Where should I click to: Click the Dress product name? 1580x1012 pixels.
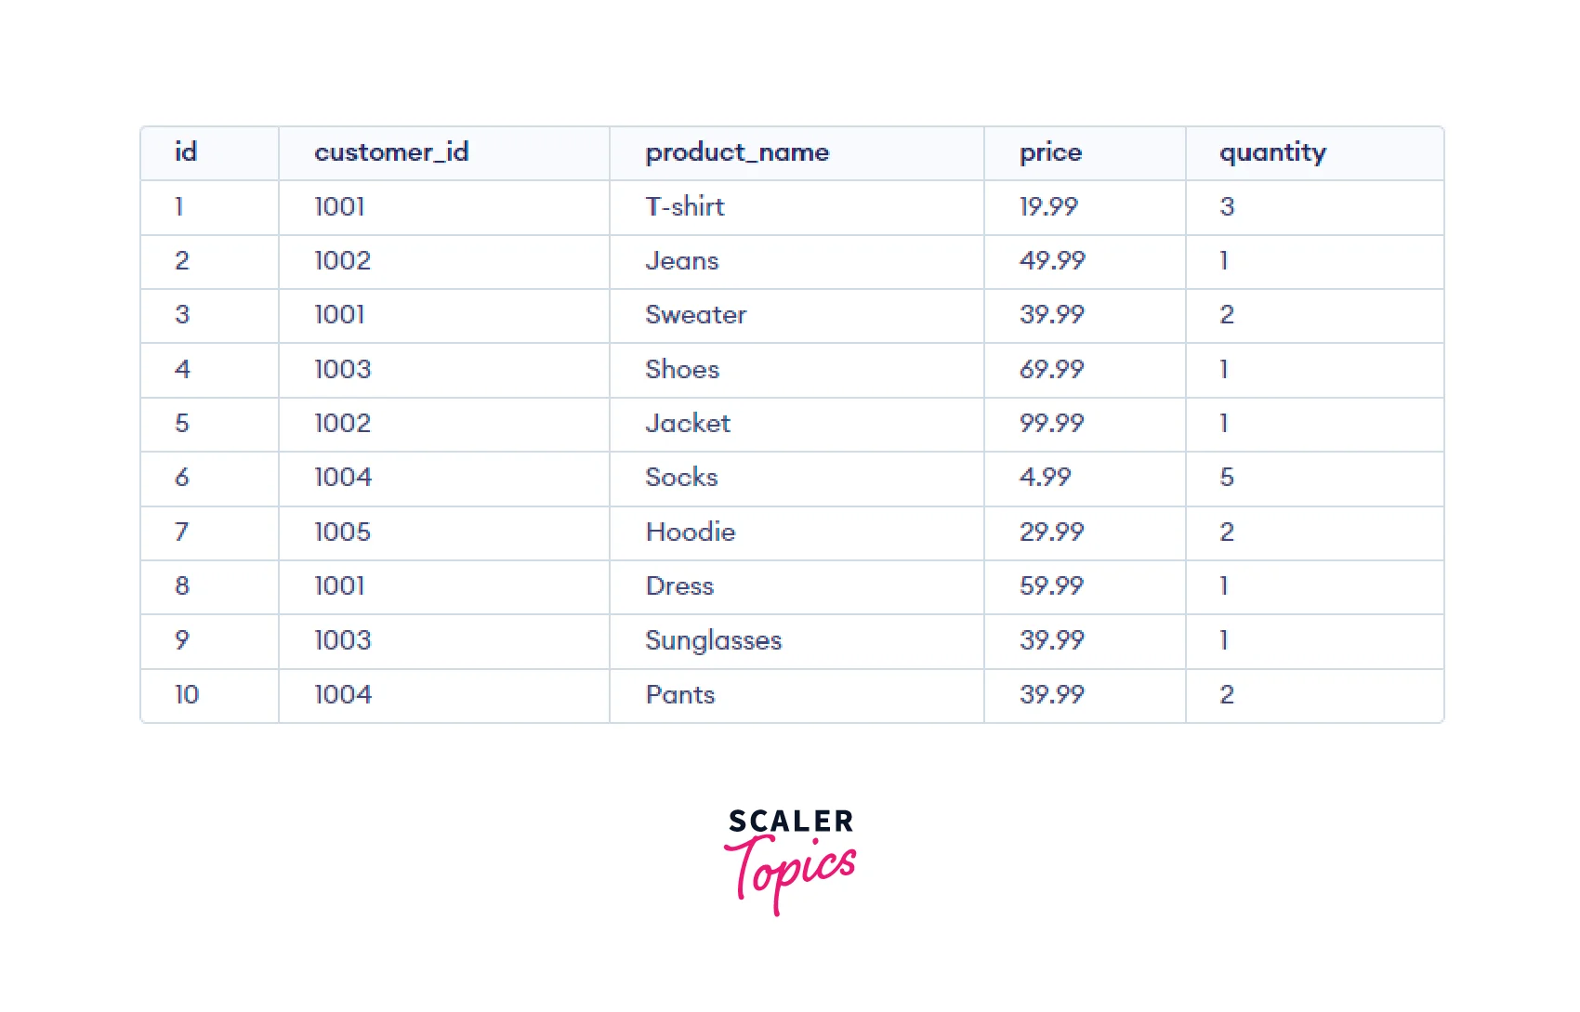coord(679,586)
